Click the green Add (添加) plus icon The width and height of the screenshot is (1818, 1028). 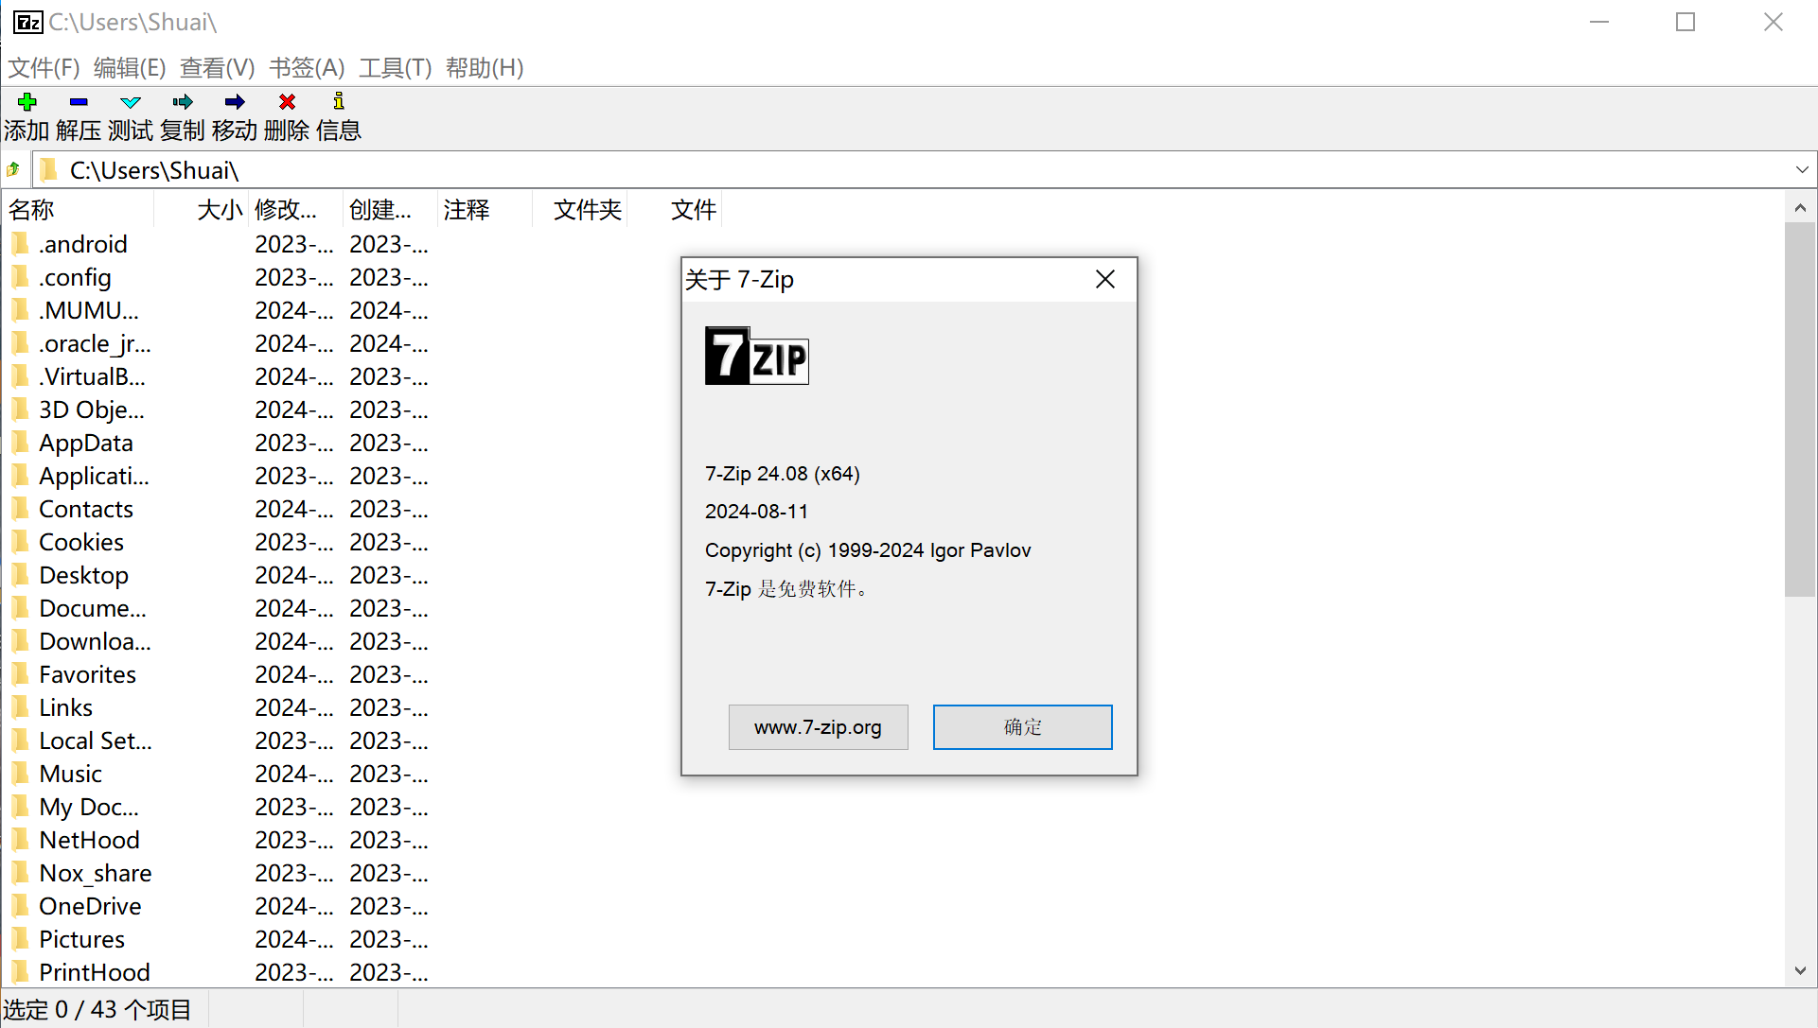pyautogui.click(x=26, y=101)
